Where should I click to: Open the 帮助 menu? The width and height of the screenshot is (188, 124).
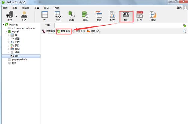pyautogui.click(x=57, y=8)
